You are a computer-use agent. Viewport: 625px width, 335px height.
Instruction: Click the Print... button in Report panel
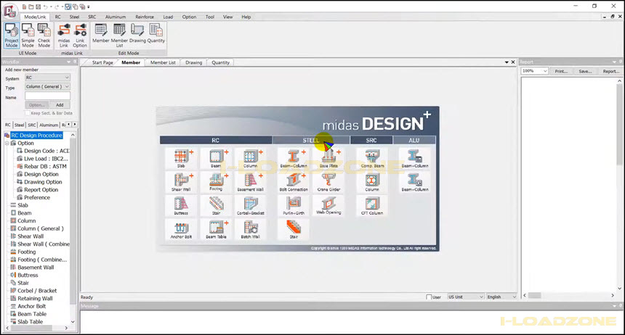tap(561, 71)
